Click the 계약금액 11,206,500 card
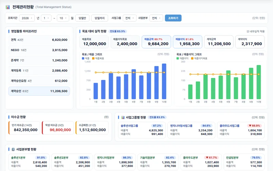 [219, 42]
